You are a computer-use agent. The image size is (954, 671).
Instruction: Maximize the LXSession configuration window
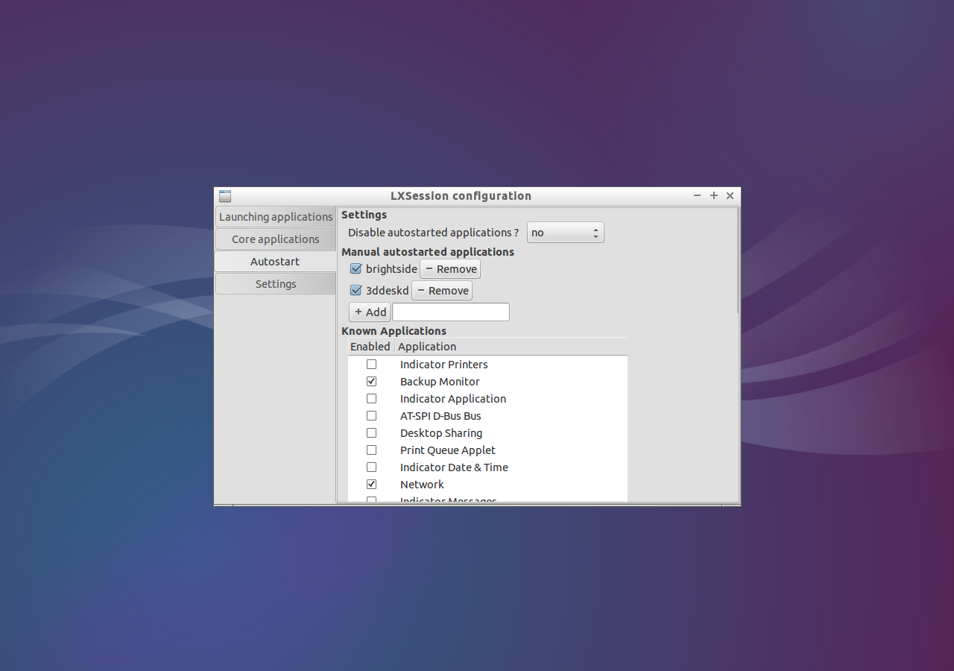714,196
